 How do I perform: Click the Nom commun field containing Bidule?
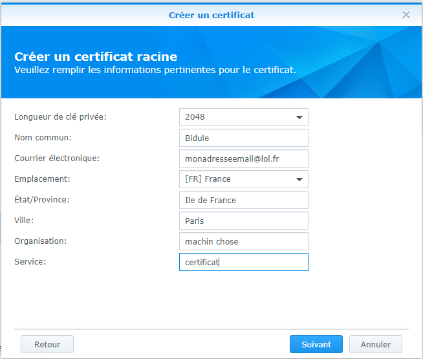tap(244, 138)
